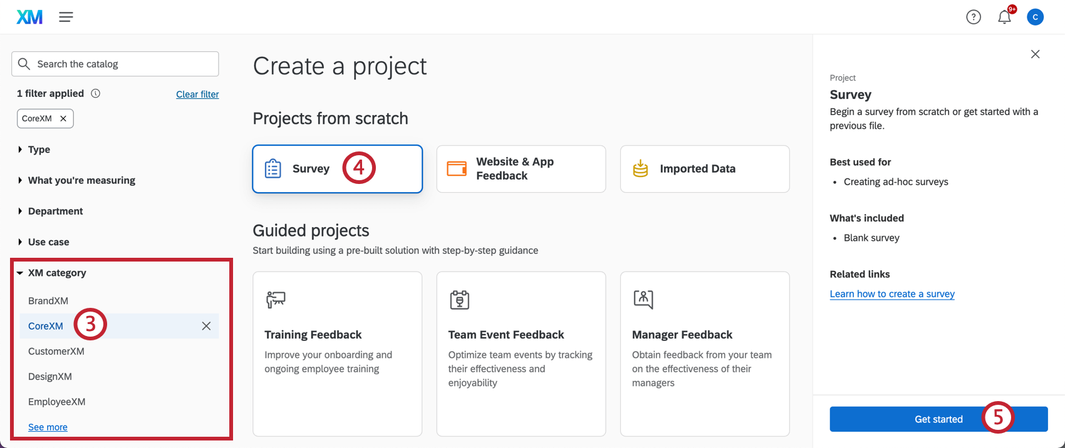The width and height of the screenshot is (1065, 448).
Task: Expand the Use case filter
Action: coord(48,242)
